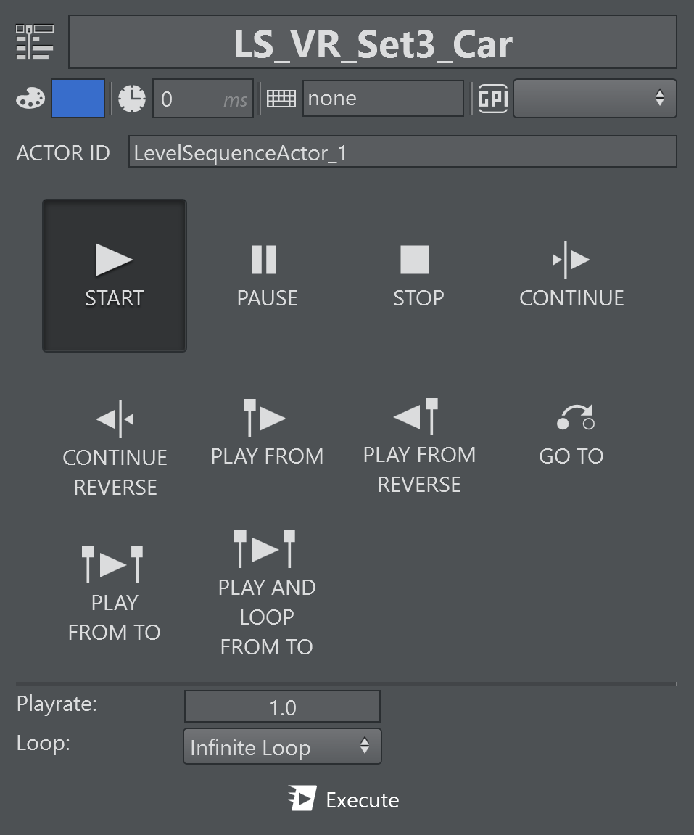Open the Loop dropdown showing Infinite Loop
The width and height of the screenshot is (694, 835).
pos(282,747)
